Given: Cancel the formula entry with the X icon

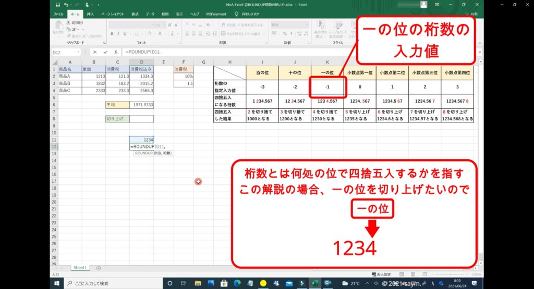Looking at the screenshot, I should [x=95, y=52].
